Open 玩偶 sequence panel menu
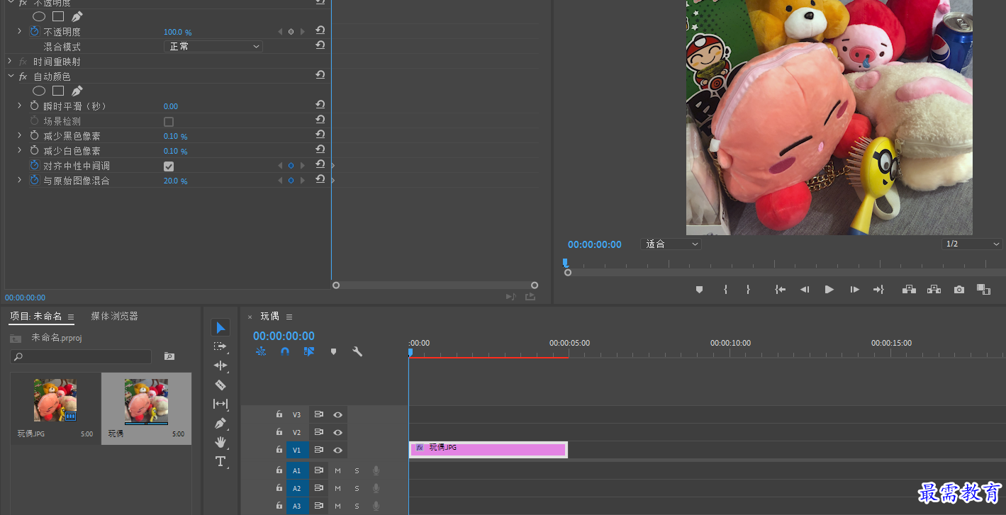 tap(289, 317)
